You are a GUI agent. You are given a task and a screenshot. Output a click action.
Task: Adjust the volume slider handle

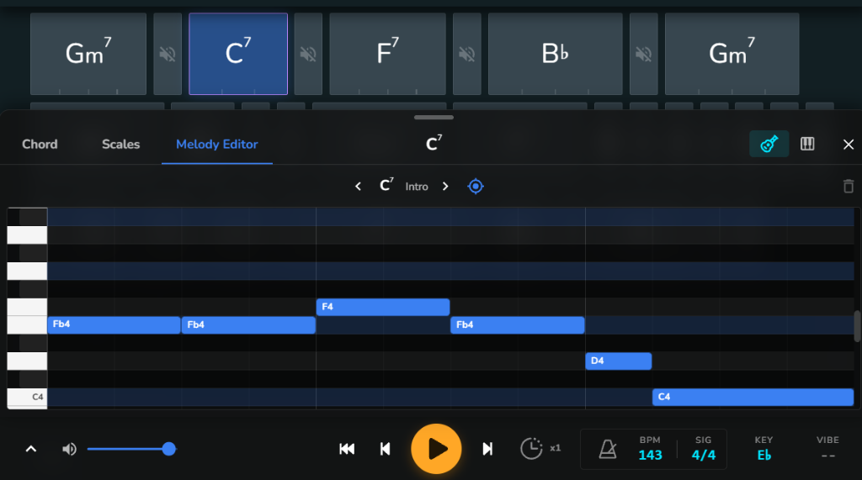point(168,449)
